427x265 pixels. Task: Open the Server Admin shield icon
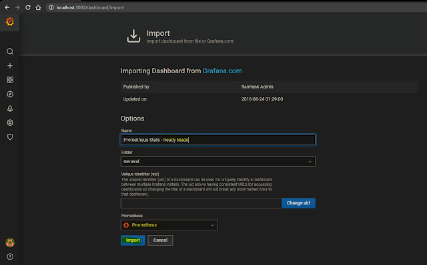[x=10, y=136]
